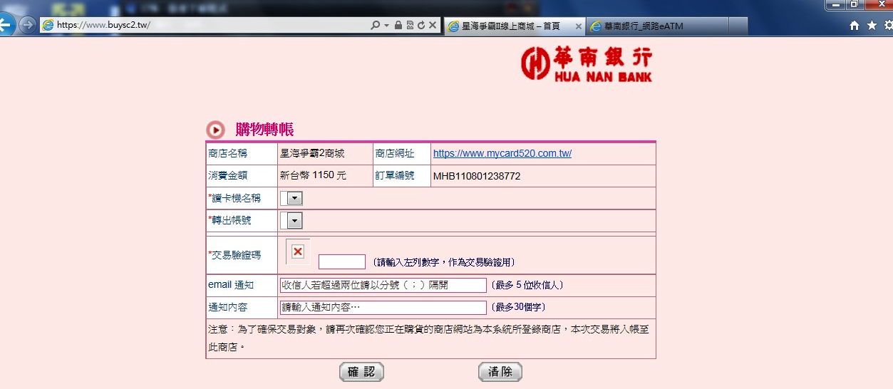This screenshot has height=389, width=893.
Task: Click the broken captcha image
Action: tap(298, 251)
